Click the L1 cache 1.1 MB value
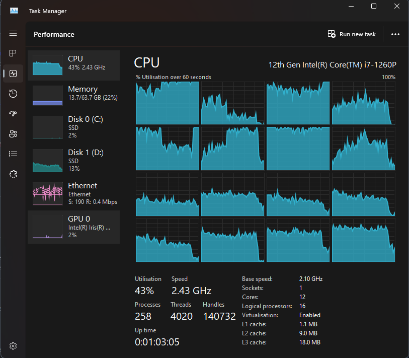 pos(308,324)
